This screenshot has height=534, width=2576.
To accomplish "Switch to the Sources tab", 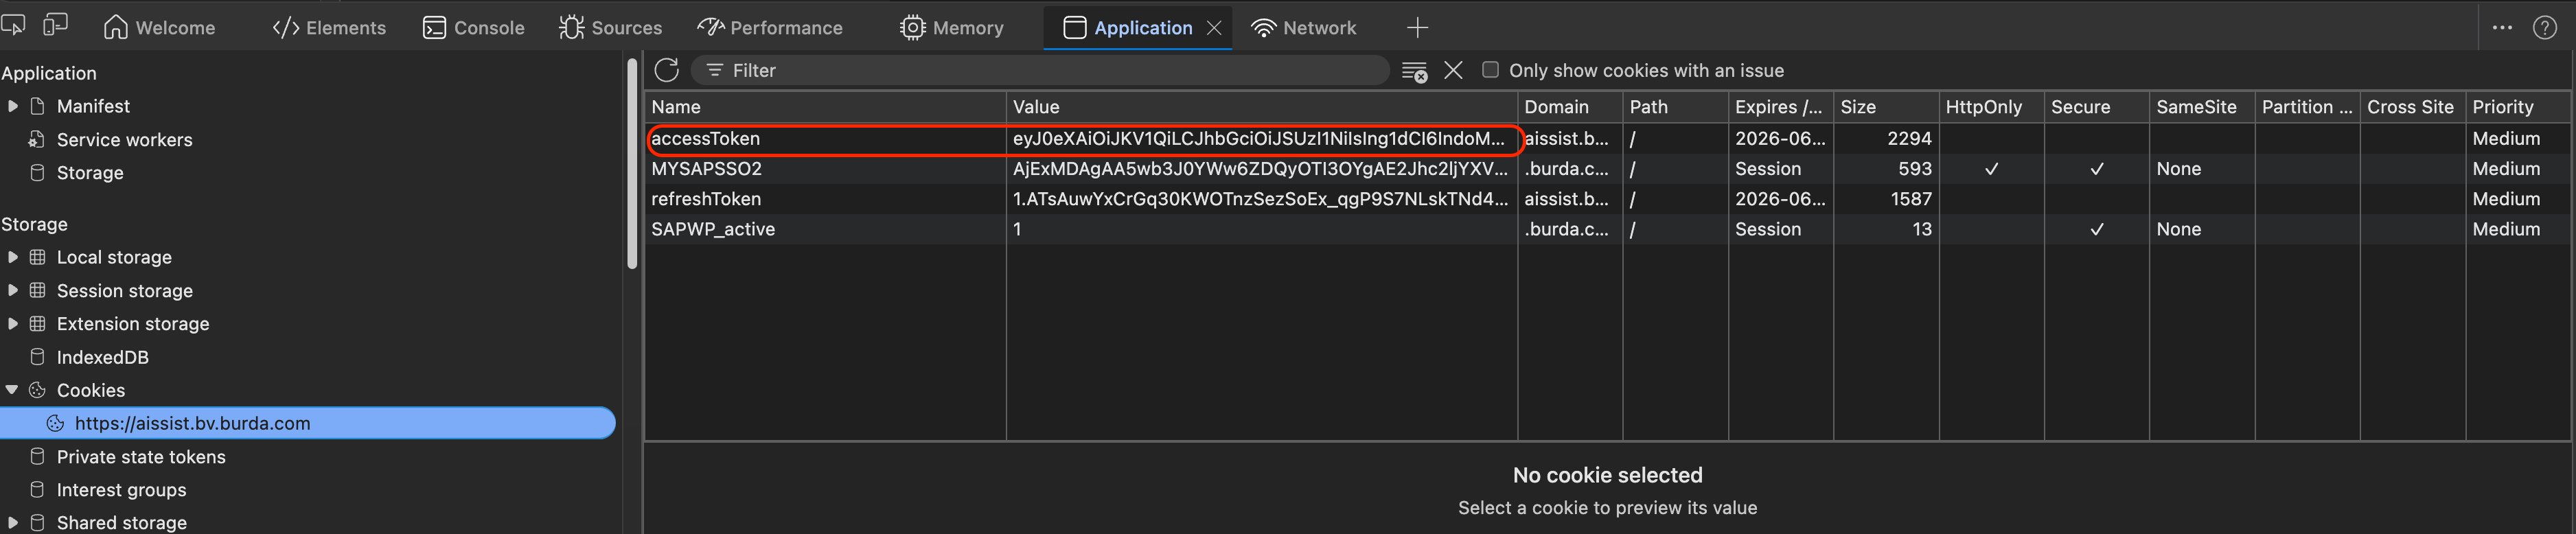I will click(x=610, y=28).
